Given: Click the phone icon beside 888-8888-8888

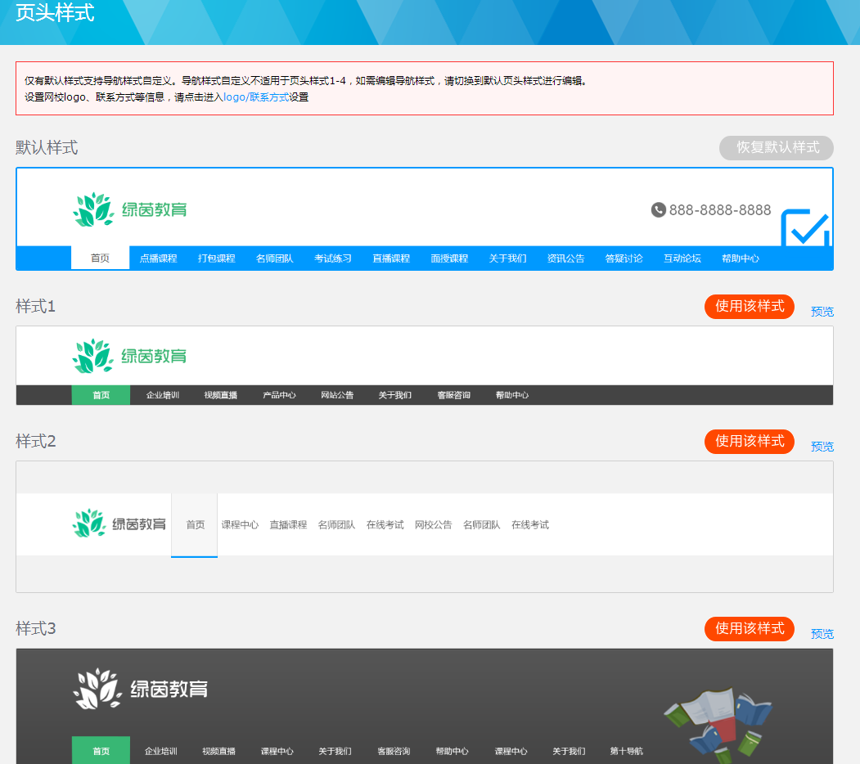Looking at the screenshot, I should [x=658, y=210].
